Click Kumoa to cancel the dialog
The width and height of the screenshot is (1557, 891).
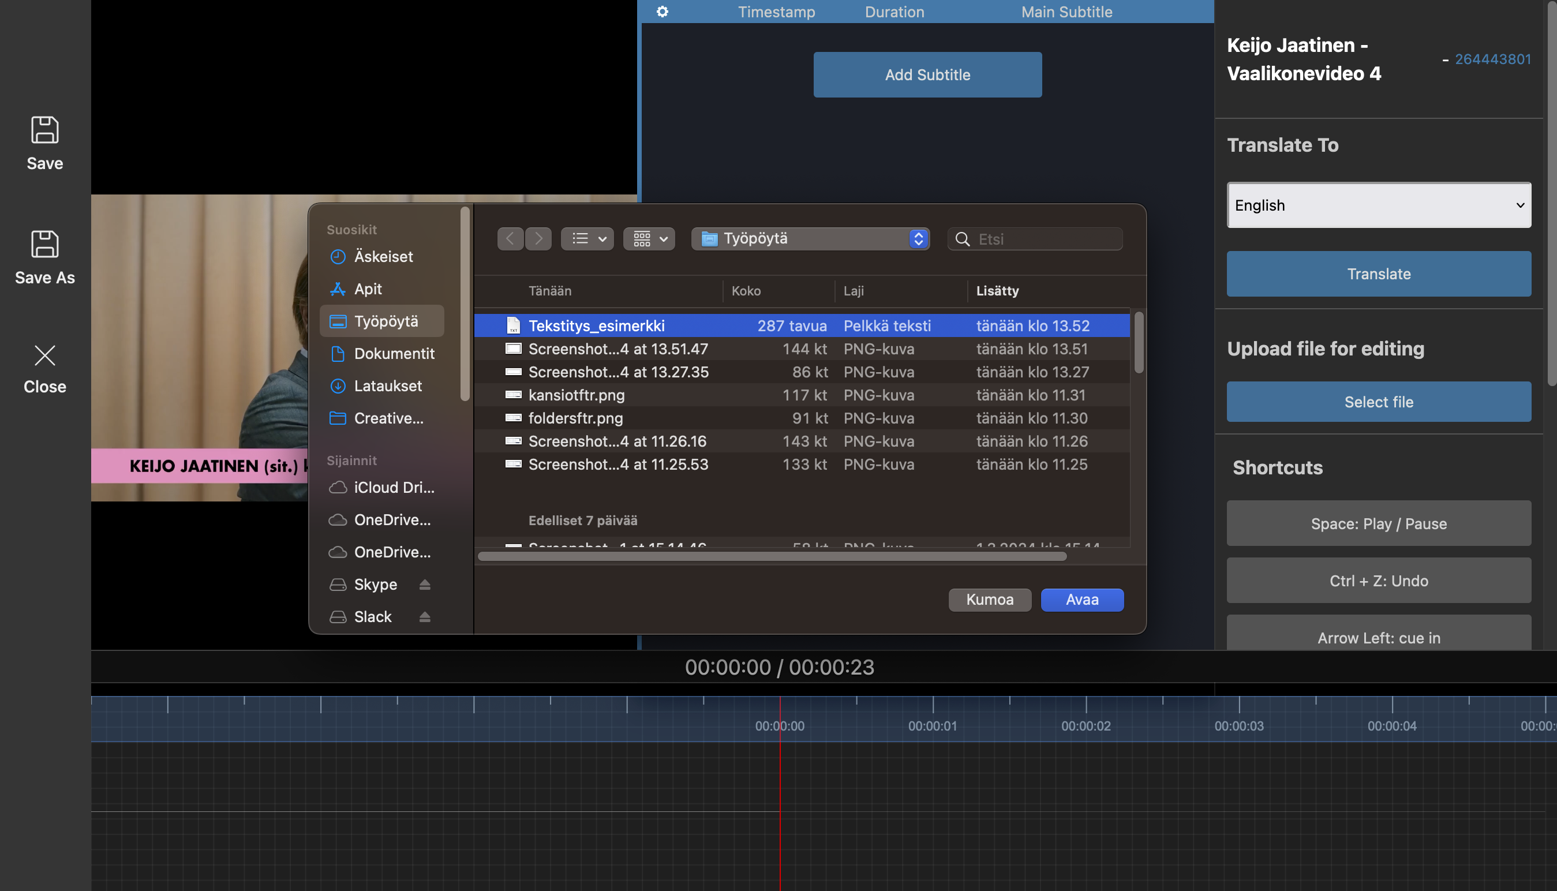coord(989,600)
